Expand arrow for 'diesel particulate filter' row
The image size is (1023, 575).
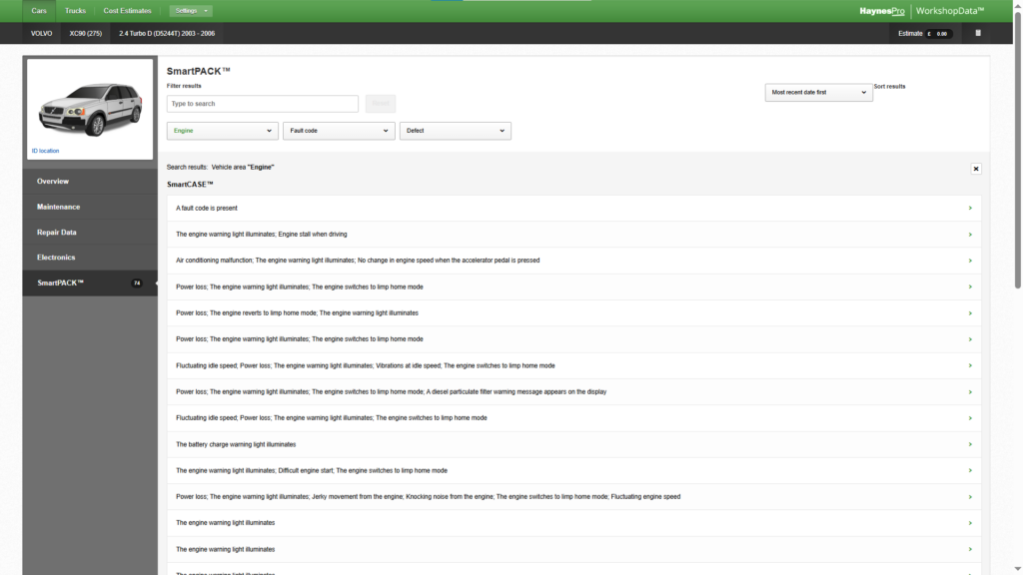970,391
